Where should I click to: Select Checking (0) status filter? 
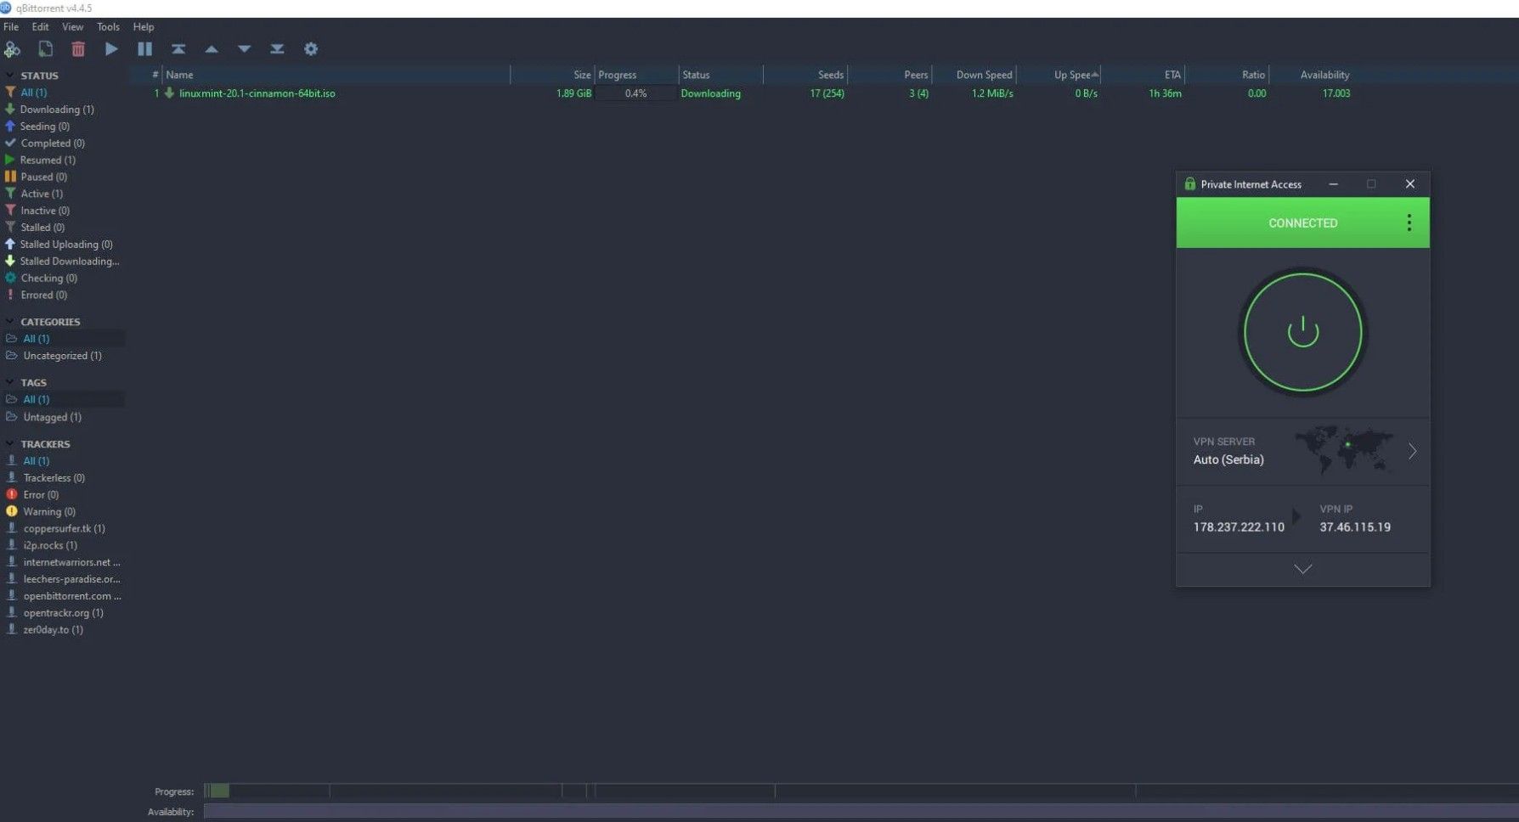(48, 279)
